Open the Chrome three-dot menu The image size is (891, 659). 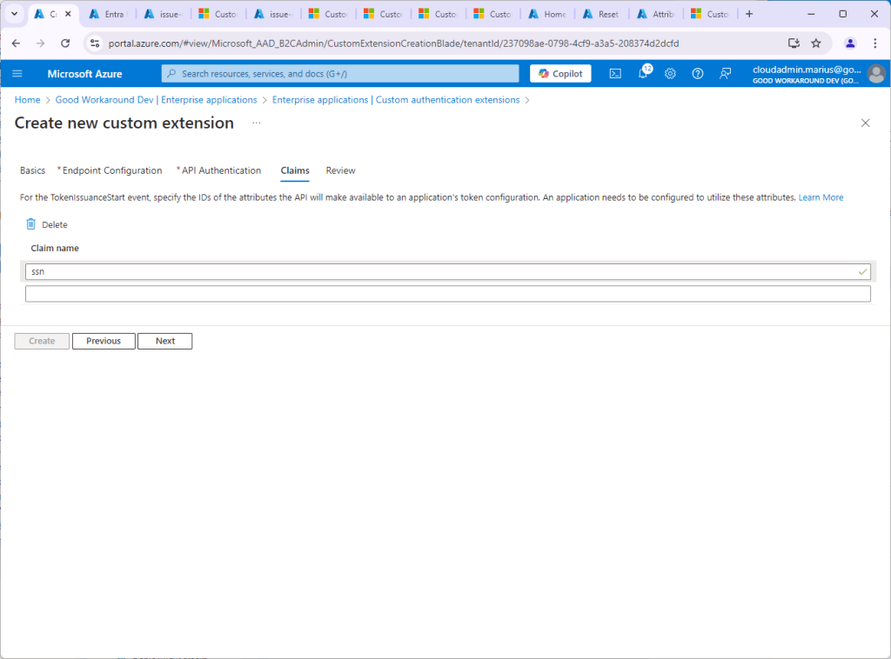point(874,43)
